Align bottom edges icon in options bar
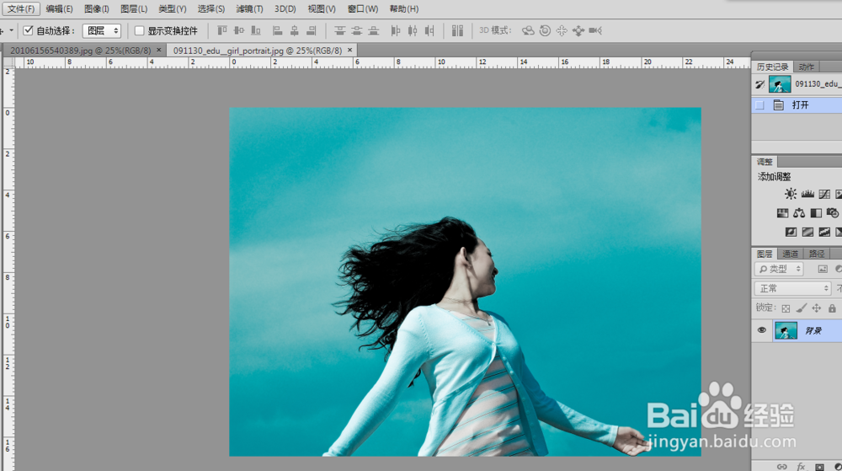This screenshot has height=471, width=842. click(x=256, y=30)
